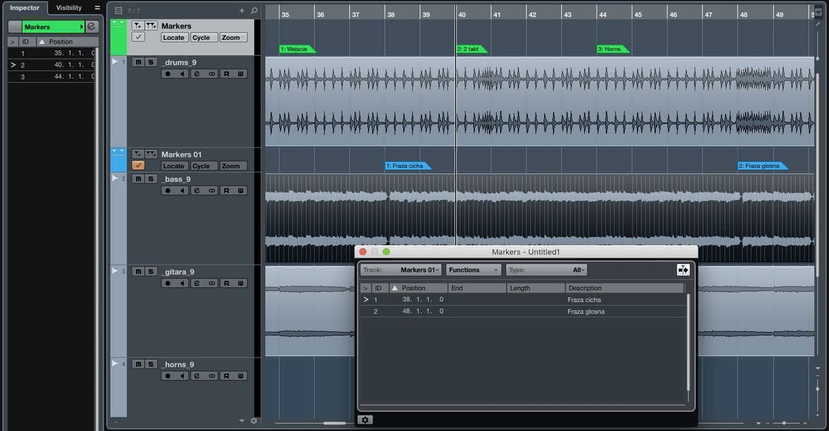Toggle the active checkbox on Markers track
829x431 pixels.
click(138, 37)
